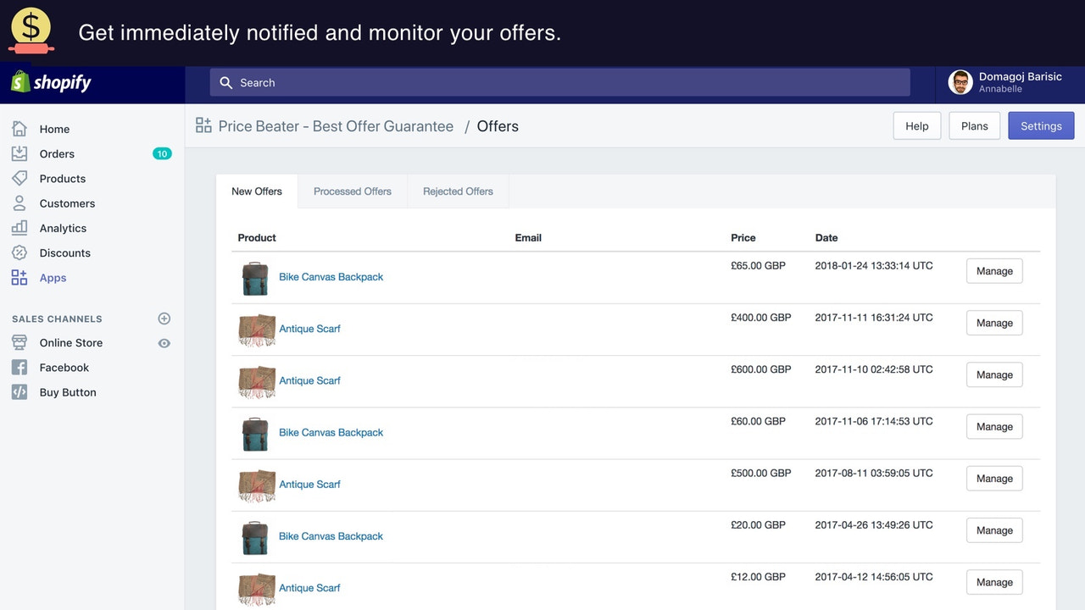Open the Shopify home dashboard
1085x610 pixels.
(x=54, y=129)
